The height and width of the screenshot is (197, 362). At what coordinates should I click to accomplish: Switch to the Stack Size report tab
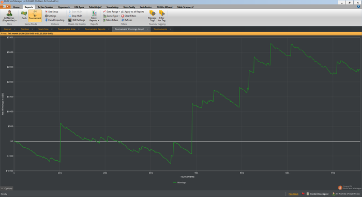click(x=43, y=29)
